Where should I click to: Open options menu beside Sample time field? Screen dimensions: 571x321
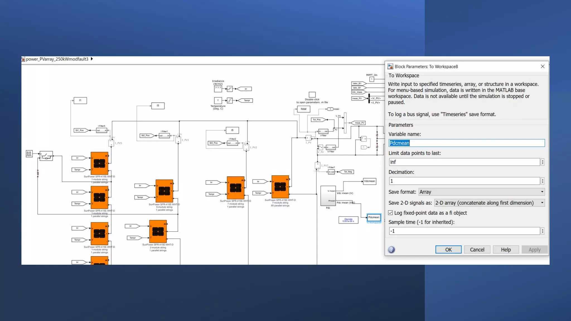[x=543, y=231]
